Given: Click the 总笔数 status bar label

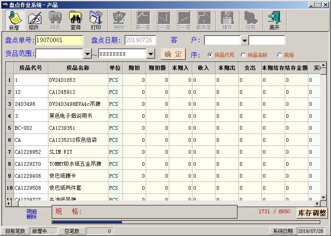Looking at the screenshot, I should click(x=72, y=231).
